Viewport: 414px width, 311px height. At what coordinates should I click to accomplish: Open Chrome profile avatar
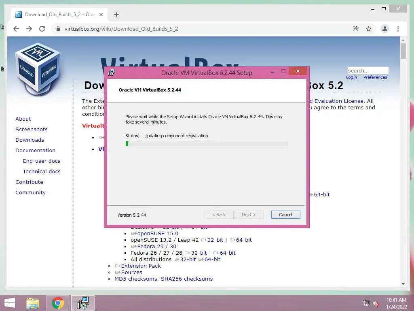[x=385, y=29]
